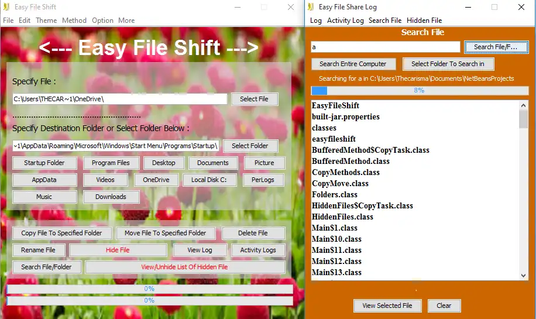Choose the Documents destination button
Image resolution: width=536 pixels, height=319 pixels.
click(x=213, y=163)
